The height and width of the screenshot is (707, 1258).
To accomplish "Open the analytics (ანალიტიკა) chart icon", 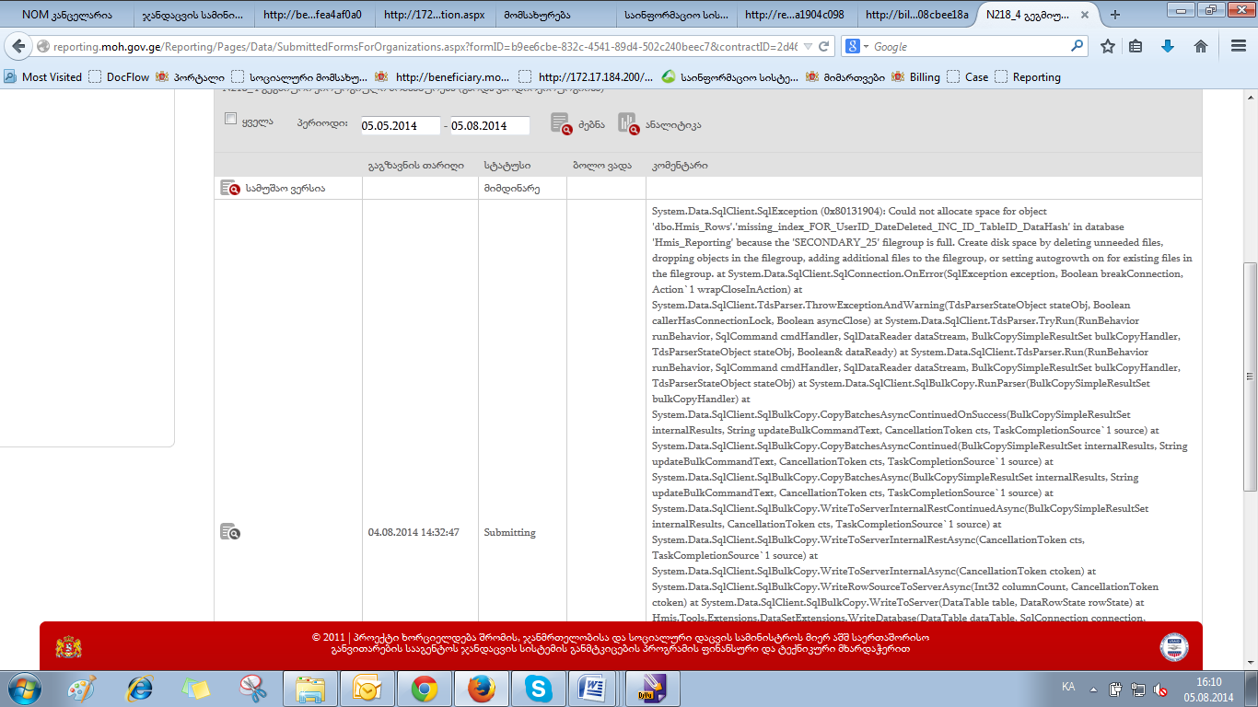I will (x=628, y=123).
